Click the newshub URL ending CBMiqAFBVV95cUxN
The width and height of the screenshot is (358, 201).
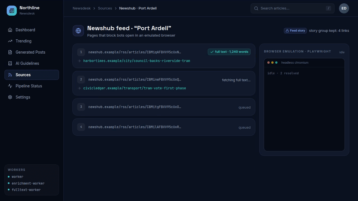135,52
